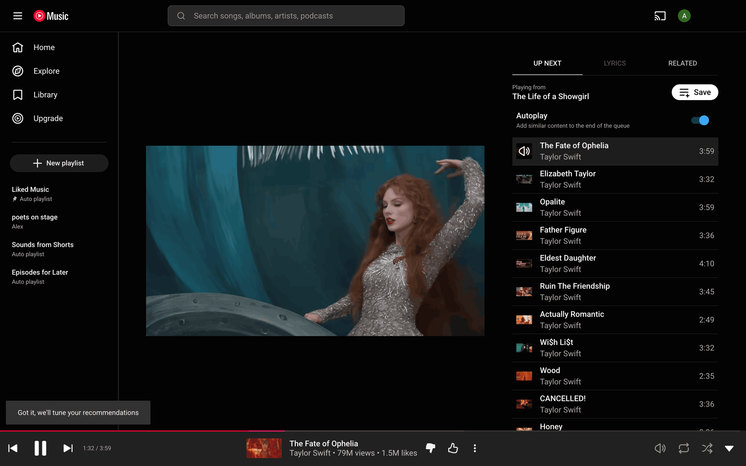The height and width of the screenshot is (466, 746).
Task: Open the Cast to device icon
Action: [x=660, y=16]
